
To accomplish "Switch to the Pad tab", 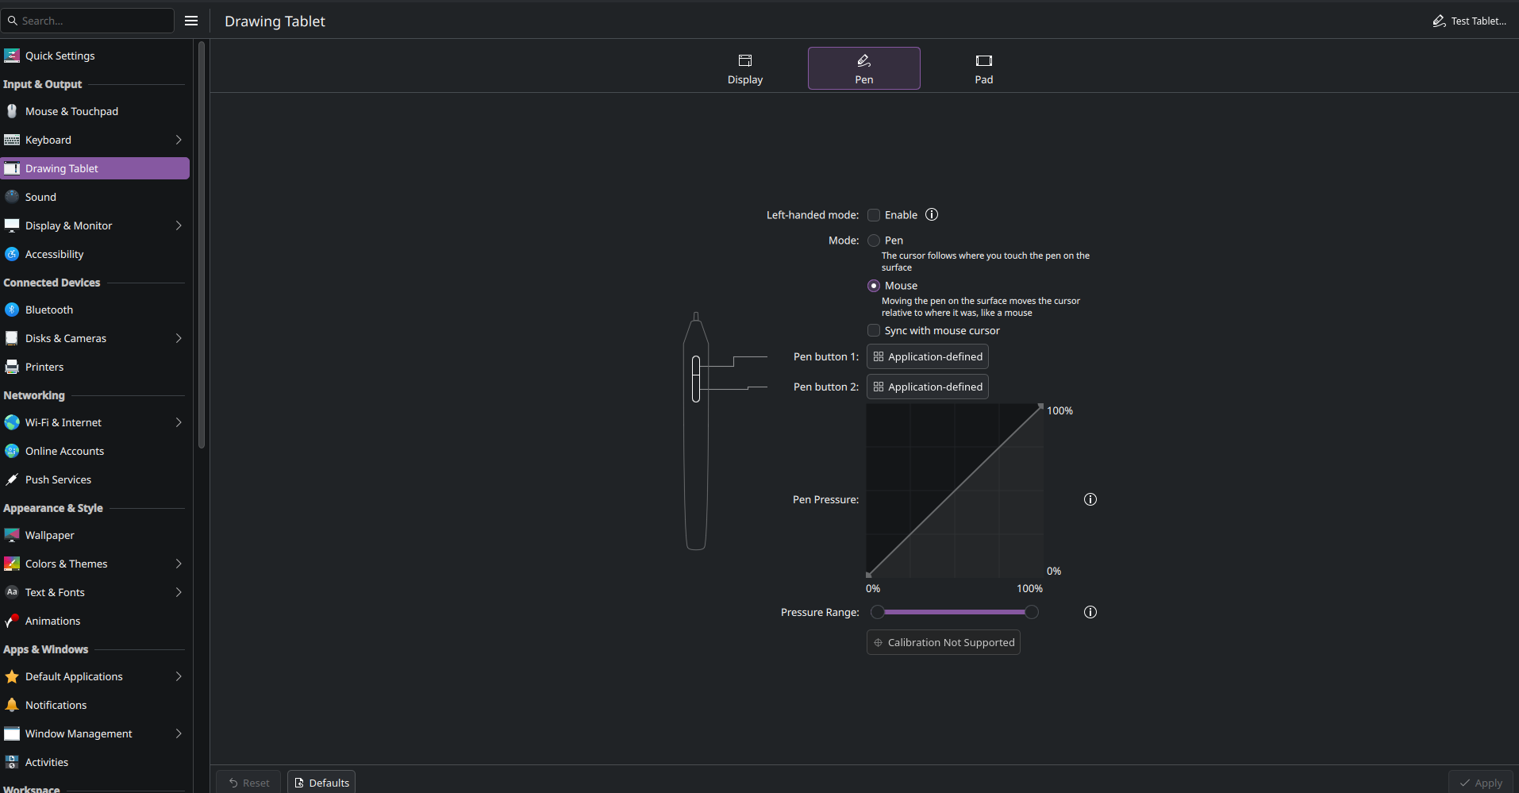I will point(983,69).
